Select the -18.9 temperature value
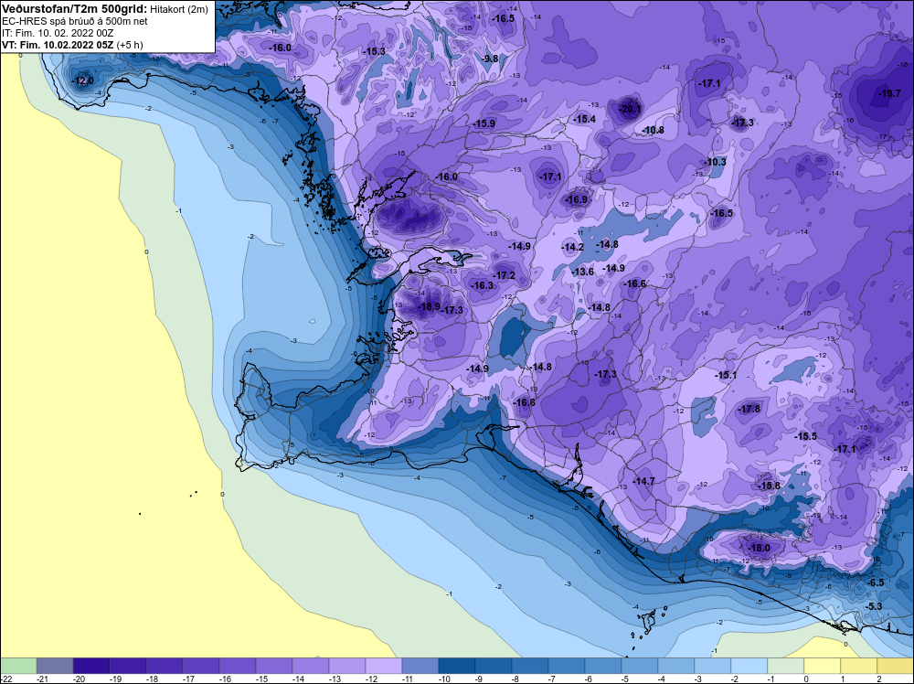The height and width of the screenshot is (684, 914). point(430,306)
